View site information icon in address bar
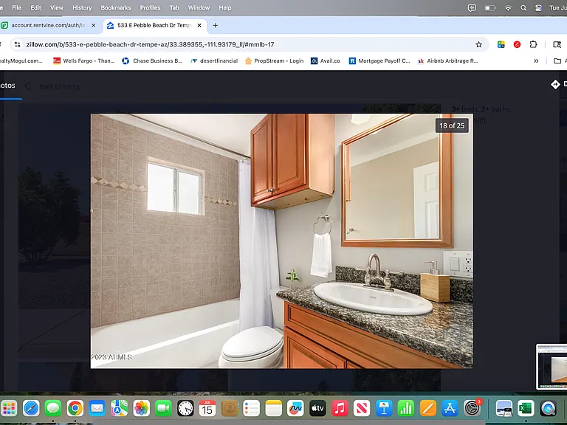Screen dimensions: 567x425 point(17,44)
